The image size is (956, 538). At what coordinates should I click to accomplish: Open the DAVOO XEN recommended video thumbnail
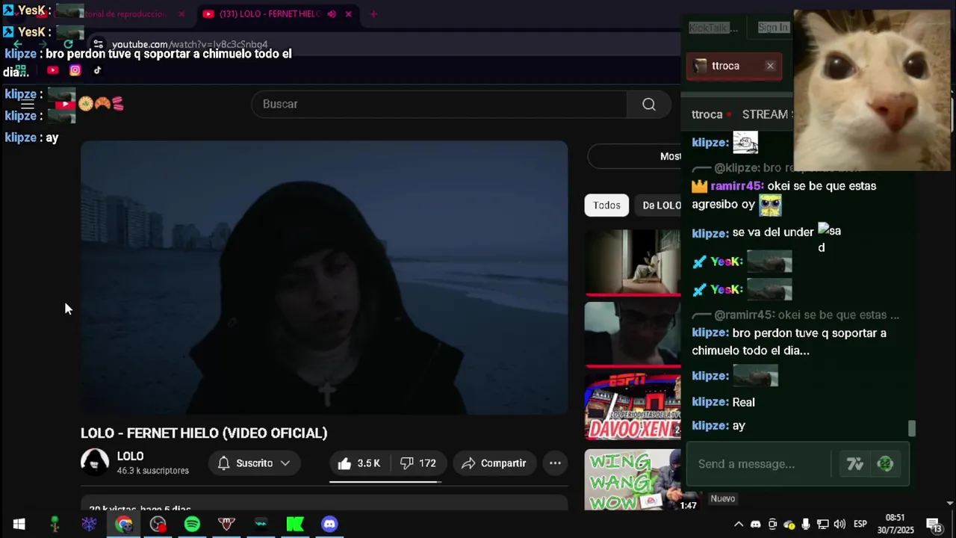click(633, 407)
